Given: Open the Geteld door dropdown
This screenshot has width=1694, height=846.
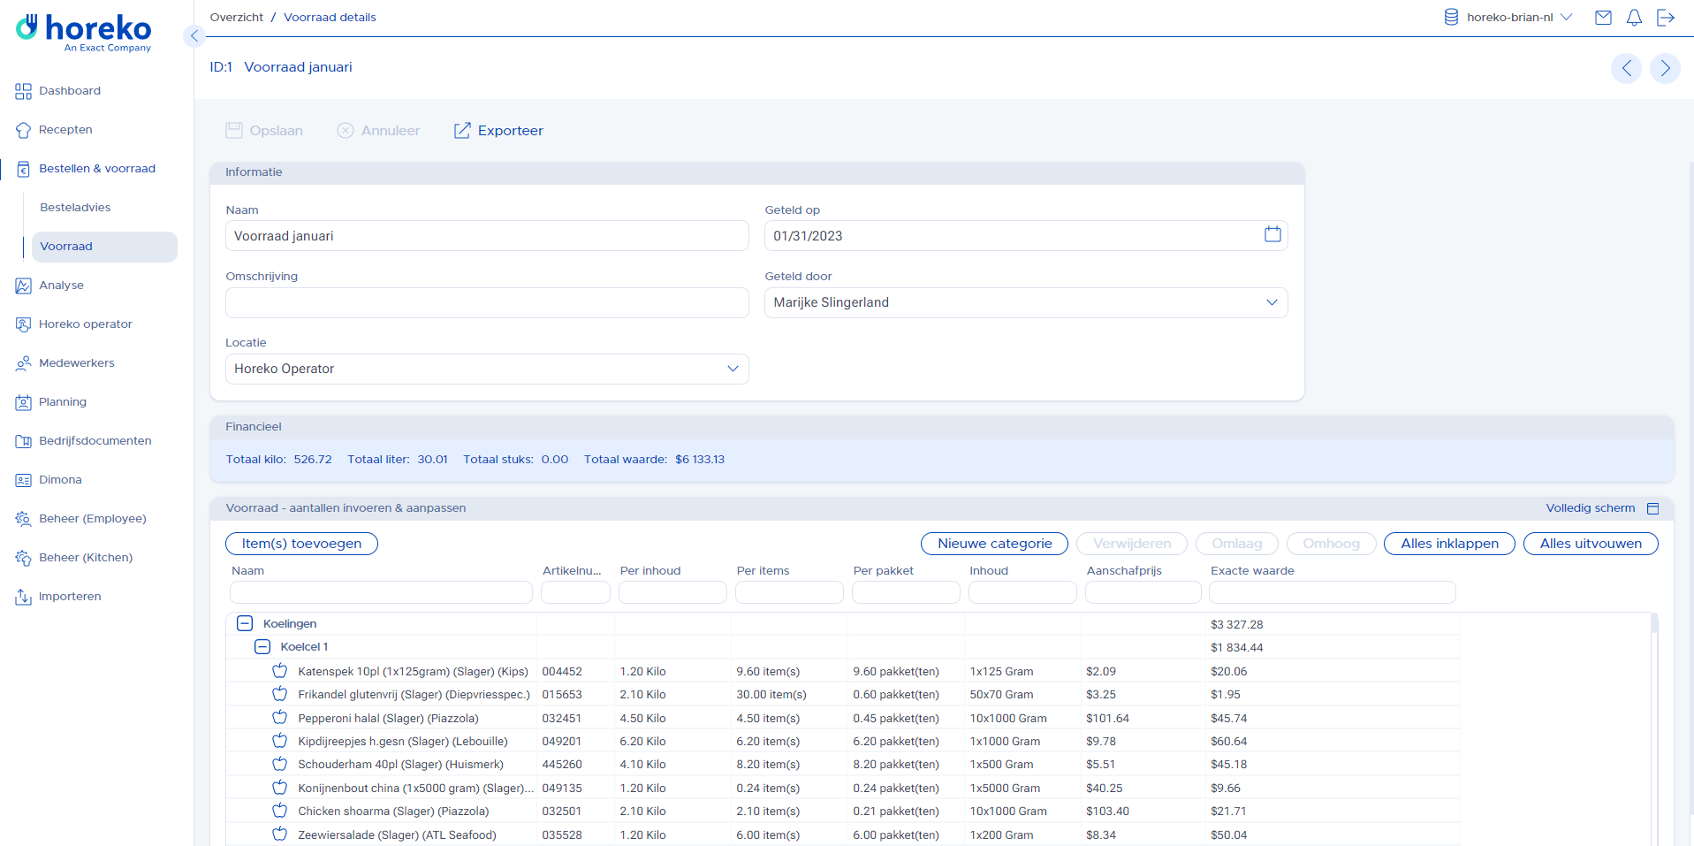Looking at the screenshot, I should (x=1025, y=302).
